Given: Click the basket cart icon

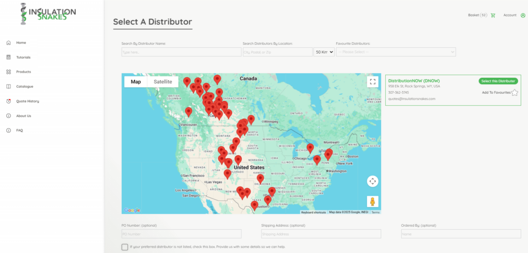Looking at the screenshot, I should [493, 15].
